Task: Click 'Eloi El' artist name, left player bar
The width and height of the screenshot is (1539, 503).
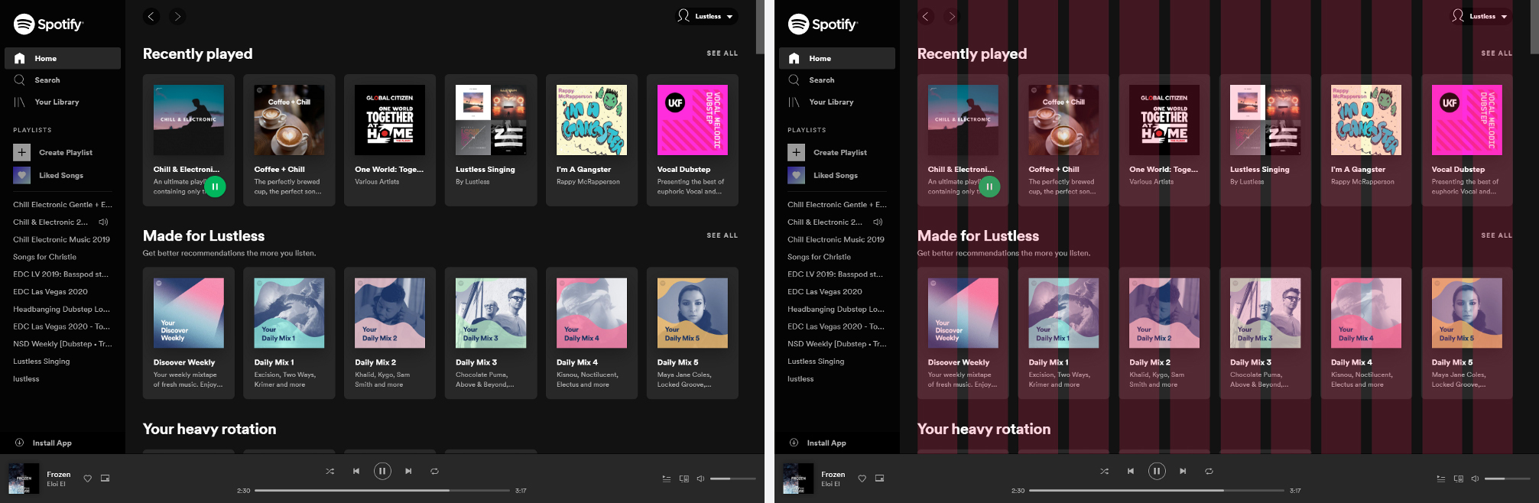Action: 57,484
